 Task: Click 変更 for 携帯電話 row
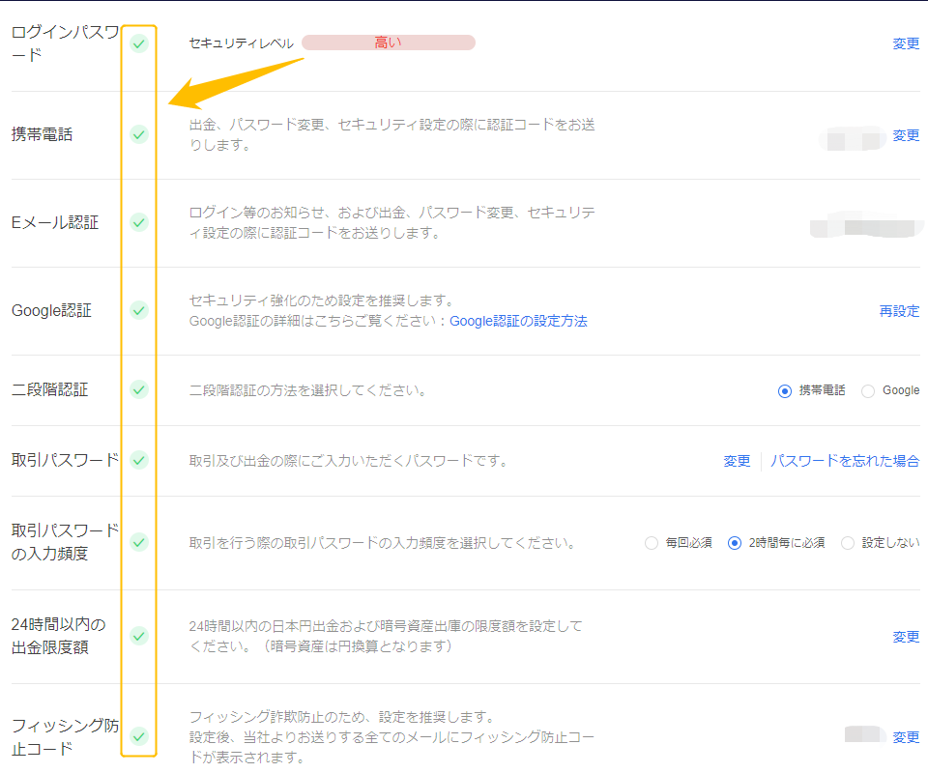click(906, 135)
